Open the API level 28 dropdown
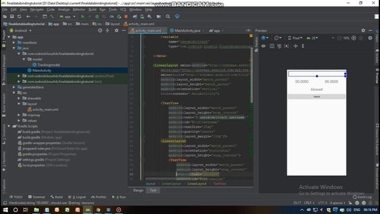The image size is (380, 214). (x=312, y=38)
